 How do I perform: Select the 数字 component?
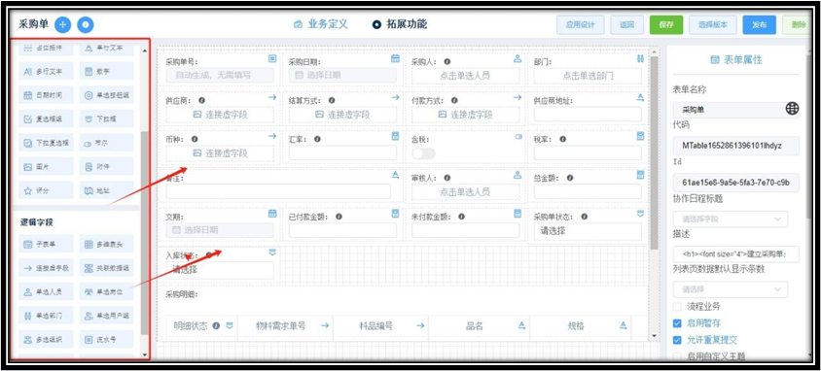(106, 71)
